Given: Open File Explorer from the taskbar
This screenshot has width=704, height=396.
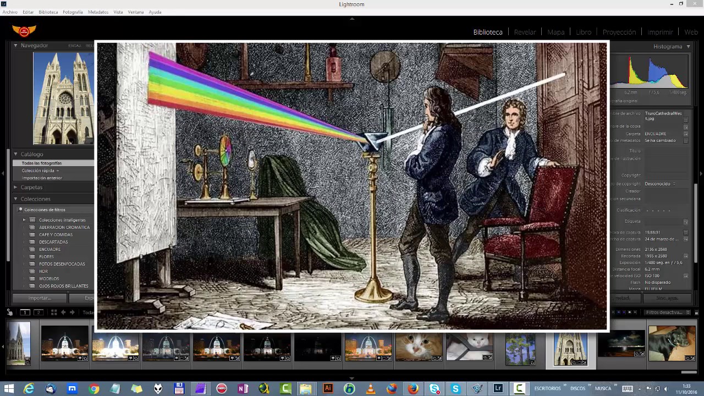Looking at the screenshot, I should point(306,388).
